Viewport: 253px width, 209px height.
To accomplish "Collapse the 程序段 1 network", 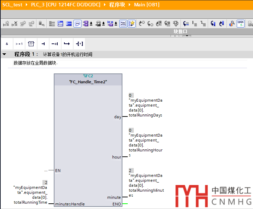I will tap(4, 54).
